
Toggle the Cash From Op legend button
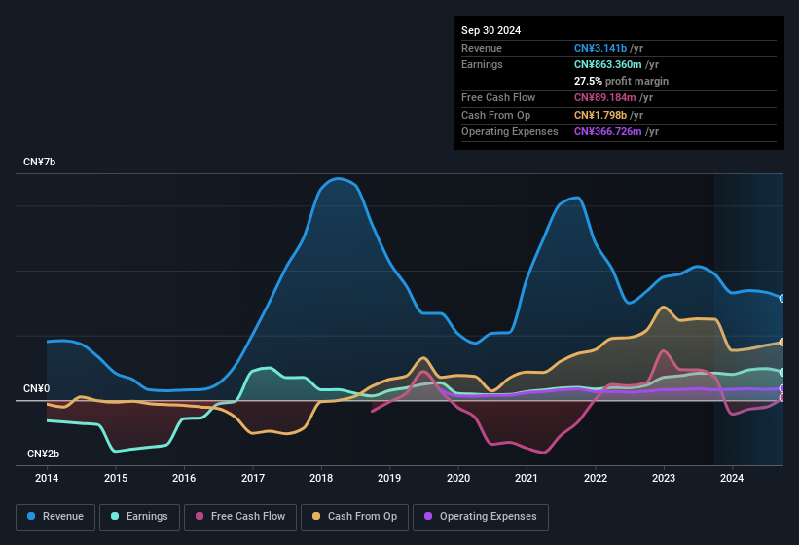pos(354,516)
